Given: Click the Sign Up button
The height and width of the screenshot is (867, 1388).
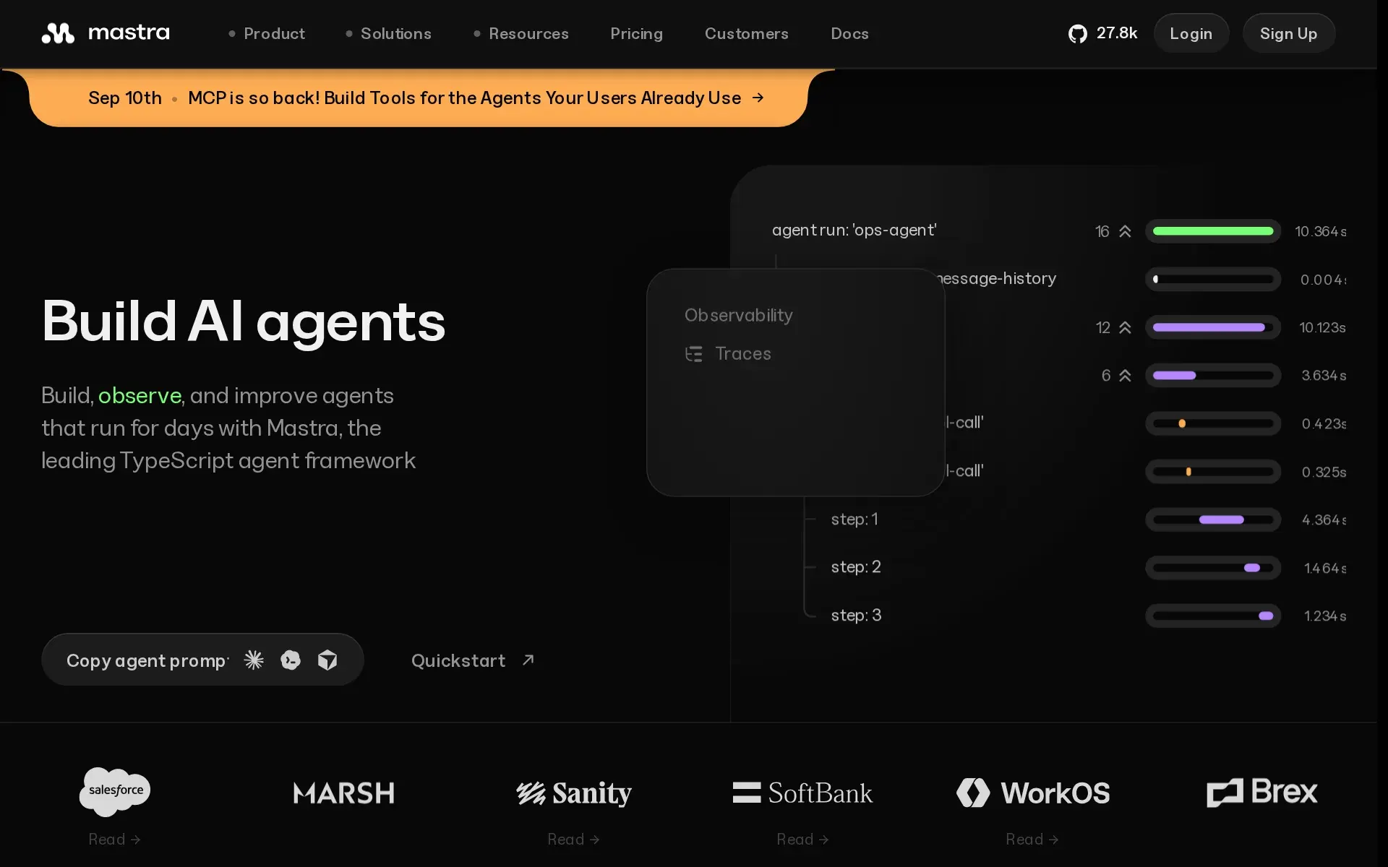Looking at the screenshot, I should tap(1288, 33).
